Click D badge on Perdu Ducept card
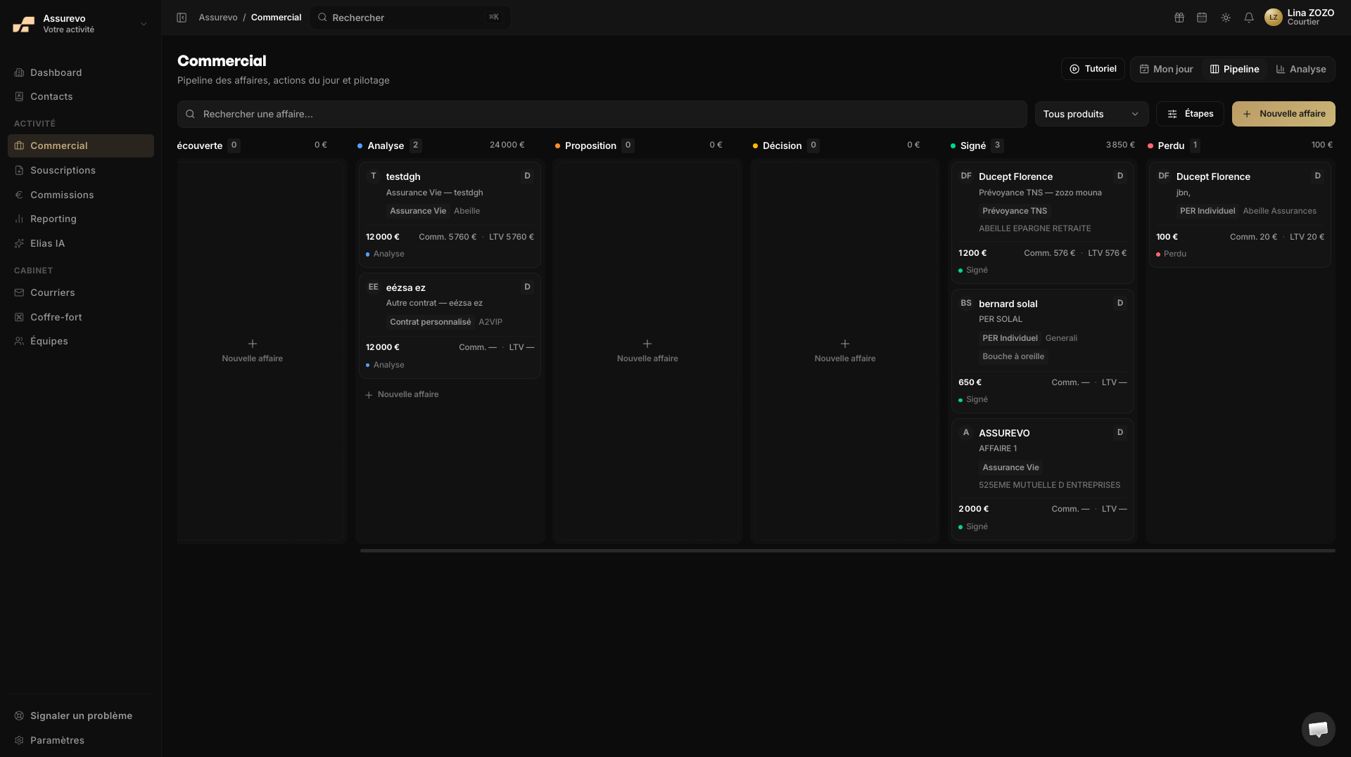The width and height of the screenshot is (1351, 757). click(x=1318, y=176)
